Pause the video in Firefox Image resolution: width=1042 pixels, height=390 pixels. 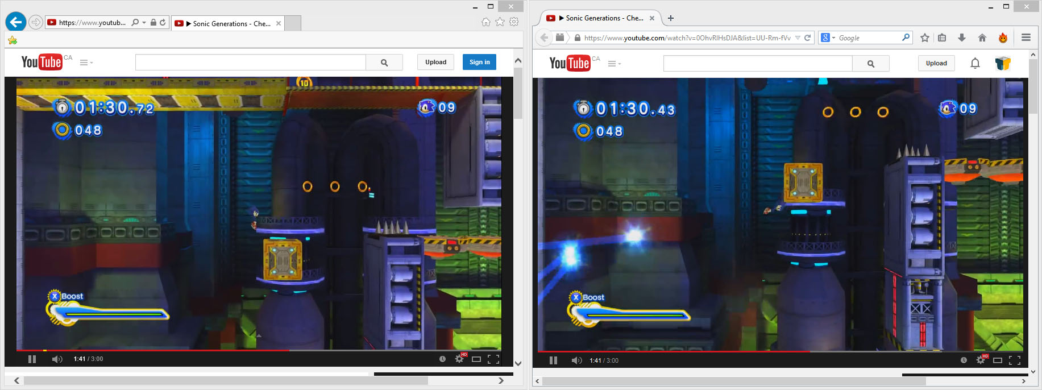pyautogui.click(x=553, y=360)
